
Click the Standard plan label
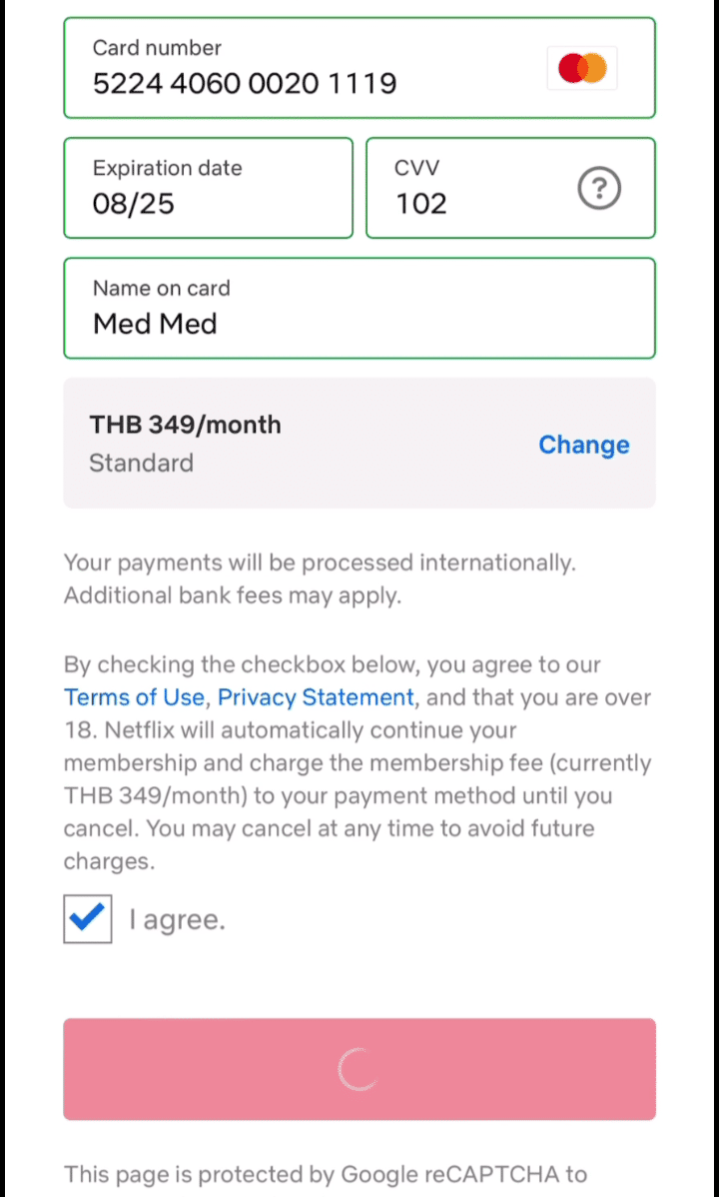141,464
